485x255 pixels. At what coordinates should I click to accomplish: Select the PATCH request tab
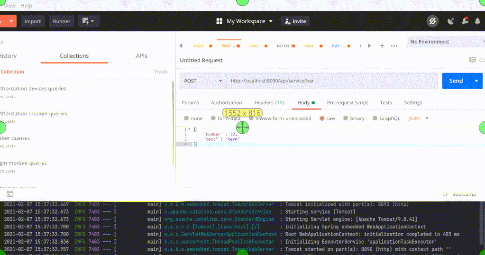286,46
